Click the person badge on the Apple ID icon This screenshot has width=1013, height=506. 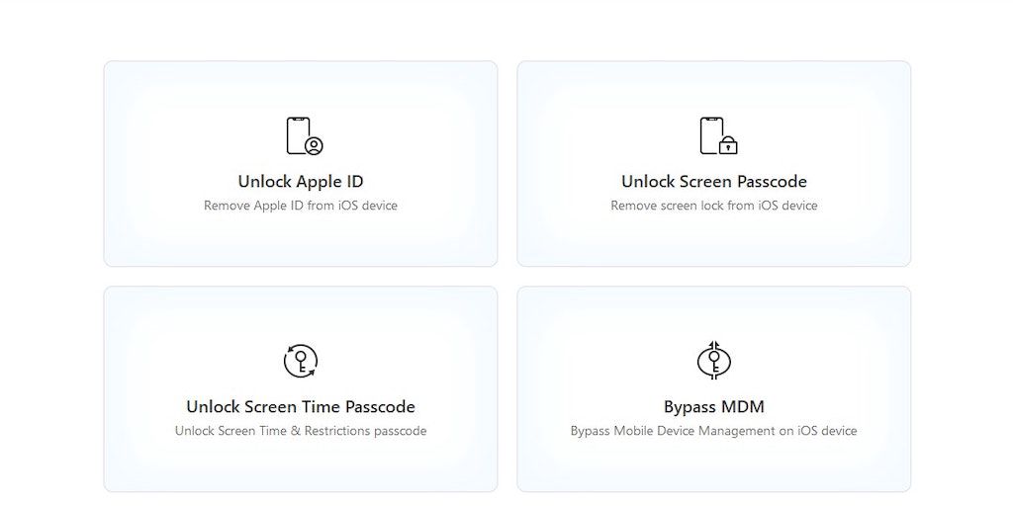tap(314, 146)
